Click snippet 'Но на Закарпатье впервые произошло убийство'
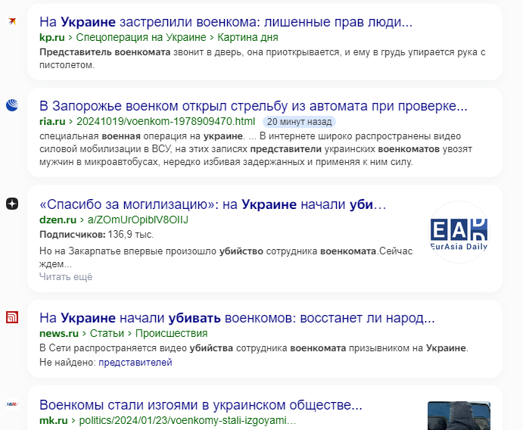This screenshot has height=430, width=523. pyautogui.click(x=151, y=251)
